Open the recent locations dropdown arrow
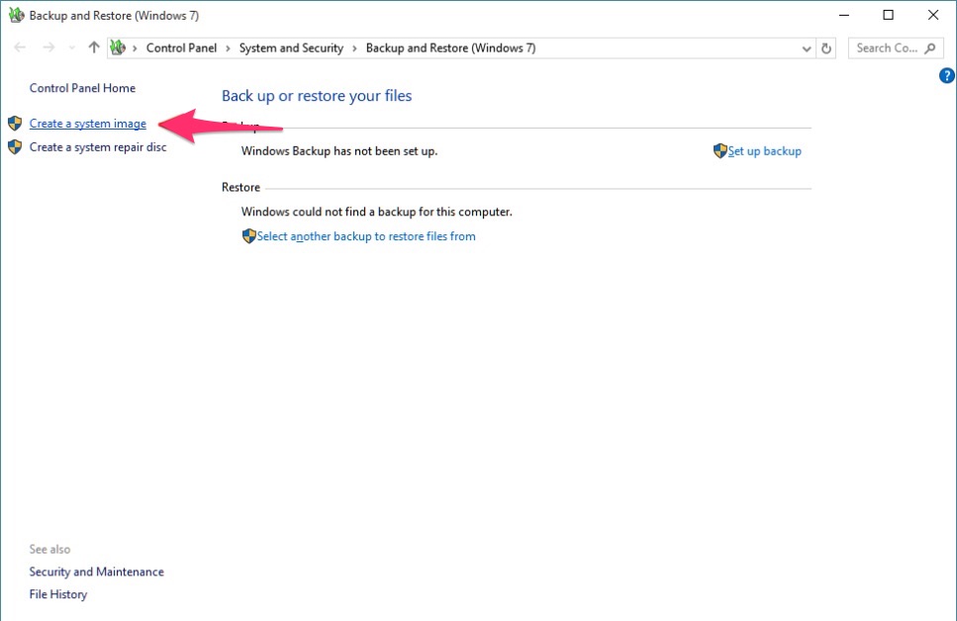 tap(72, 48)
